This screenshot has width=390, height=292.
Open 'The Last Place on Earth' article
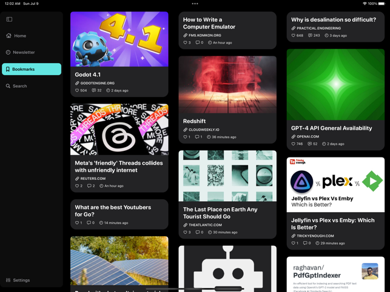(220, 213)
